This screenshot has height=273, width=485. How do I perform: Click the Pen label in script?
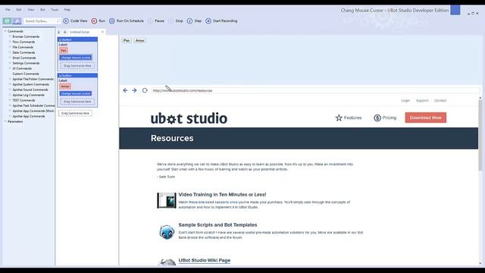tap(64, 51)
